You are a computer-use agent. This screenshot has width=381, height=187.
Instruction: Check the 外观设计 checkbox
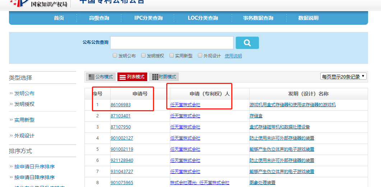(200, 55)
